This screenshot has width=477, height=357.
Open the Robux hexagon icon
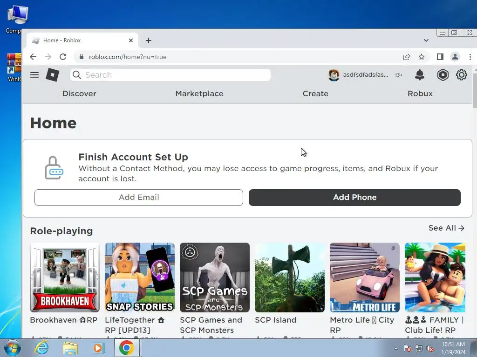pos(443,75)
